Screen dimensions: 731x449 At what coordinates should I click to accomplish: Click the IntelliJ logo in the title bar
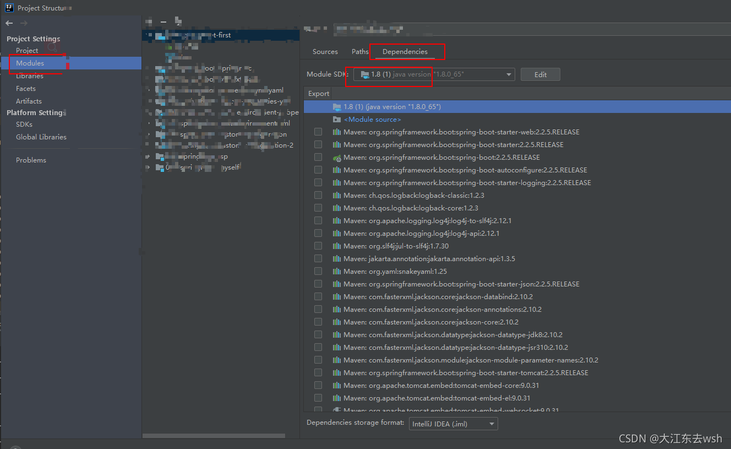coord(9,8)
